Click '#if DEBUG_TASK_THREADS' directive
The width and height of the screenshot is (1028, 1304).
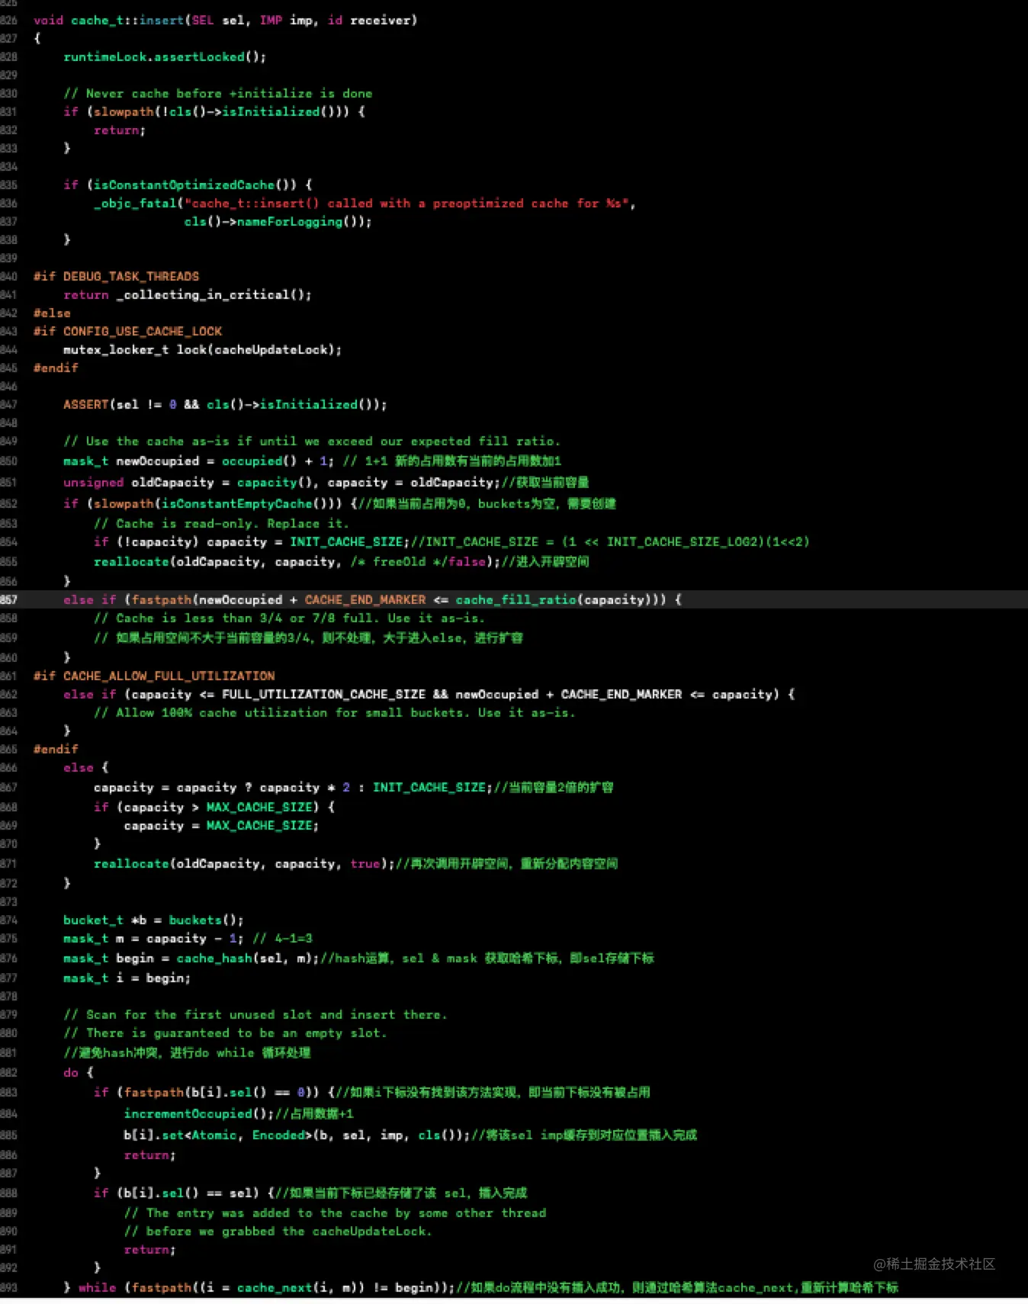tap(116, 276)
